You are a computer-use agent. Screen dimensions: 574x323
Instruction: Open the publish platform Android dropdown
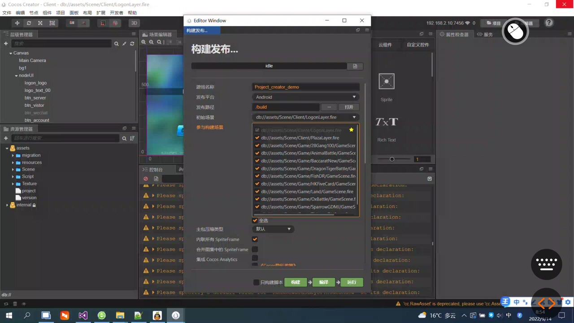(x=306, y=97)
